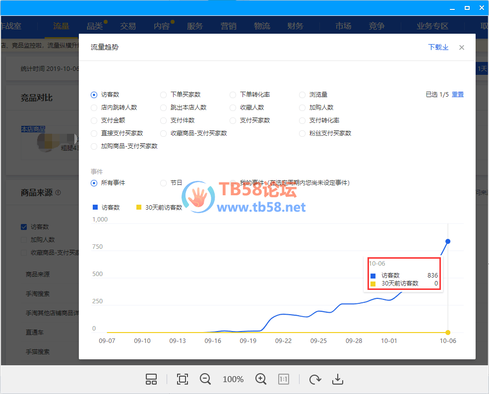The height and width of the screenshot is (394, 489).
Task: Zoom out using the magnifier minus icon
Action: pos(205,379)
